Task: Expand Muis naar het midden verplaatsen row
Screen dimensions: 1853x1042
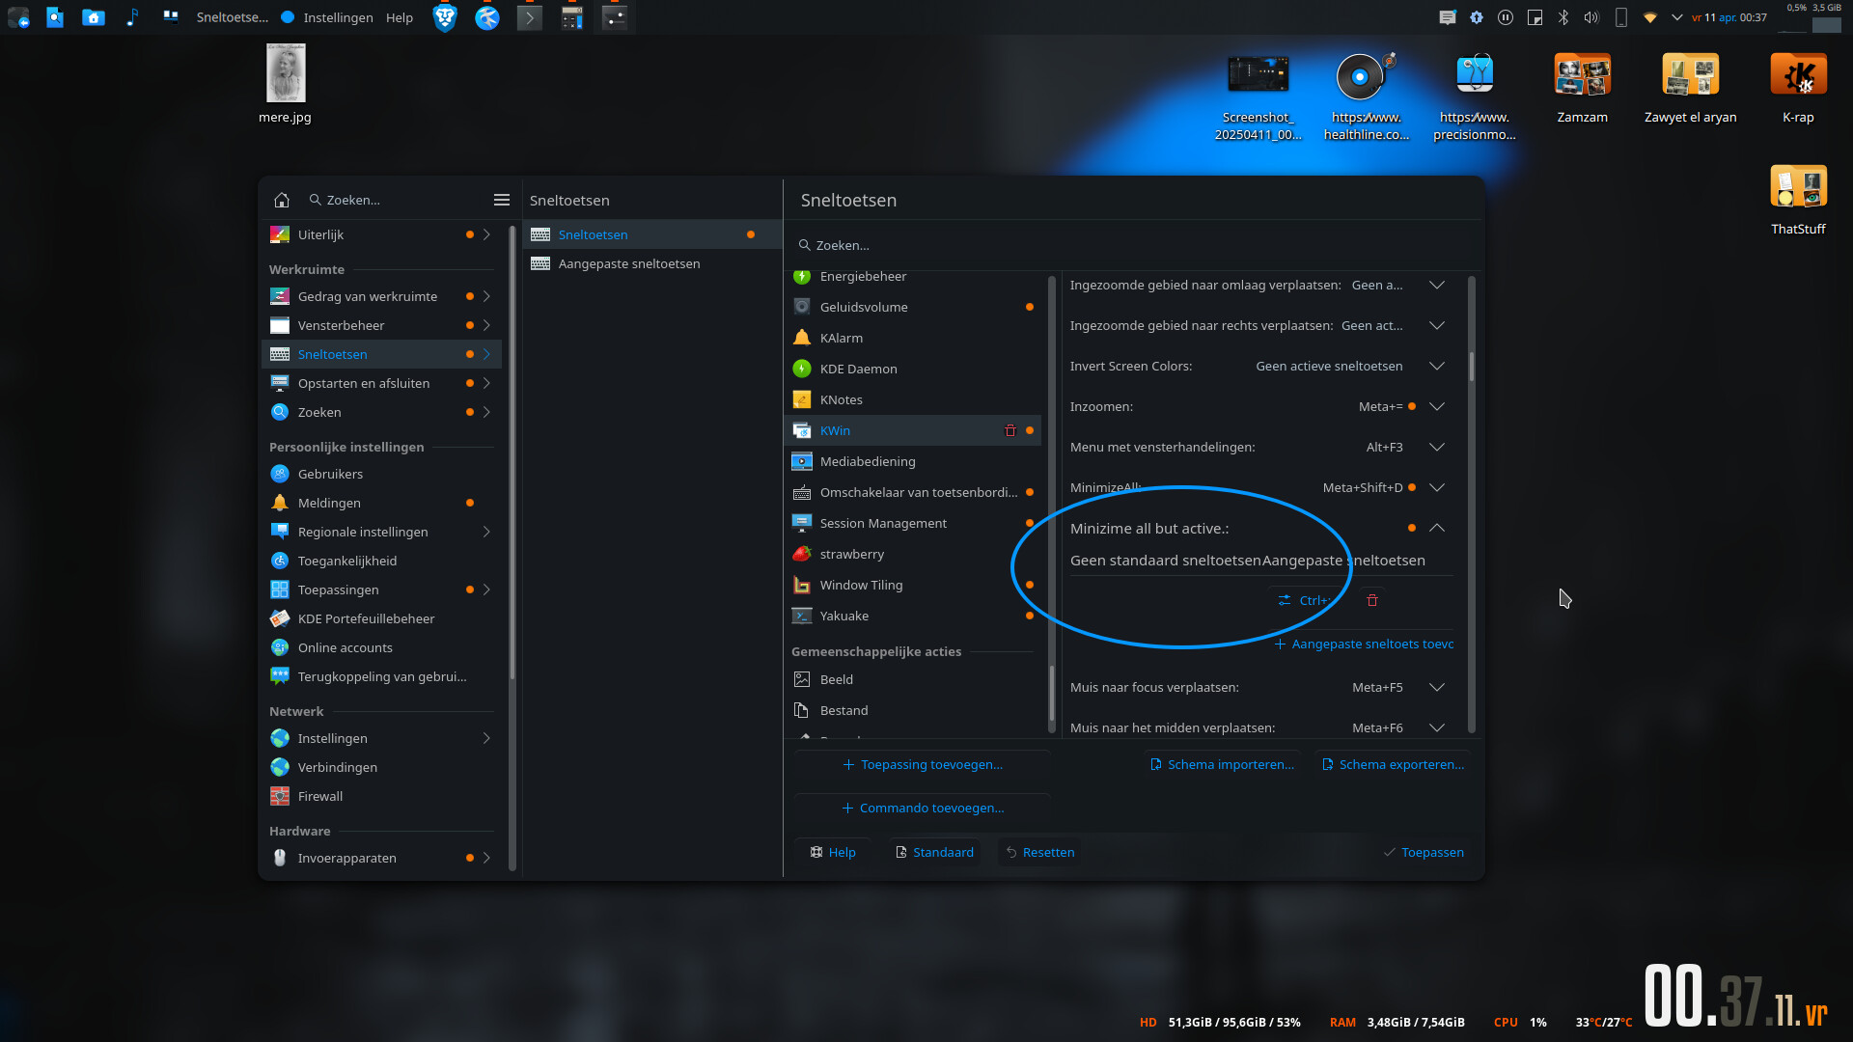Action: click(1437, 727)
